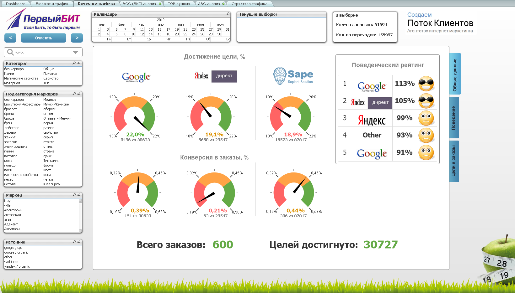Select the Цели и заказы side tab
The width and height of the screenshot is (515, 293).
[453, 161]
